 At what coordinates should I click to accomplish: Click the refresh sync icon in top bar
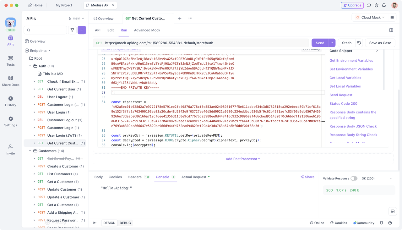click(x=369, y=5)
